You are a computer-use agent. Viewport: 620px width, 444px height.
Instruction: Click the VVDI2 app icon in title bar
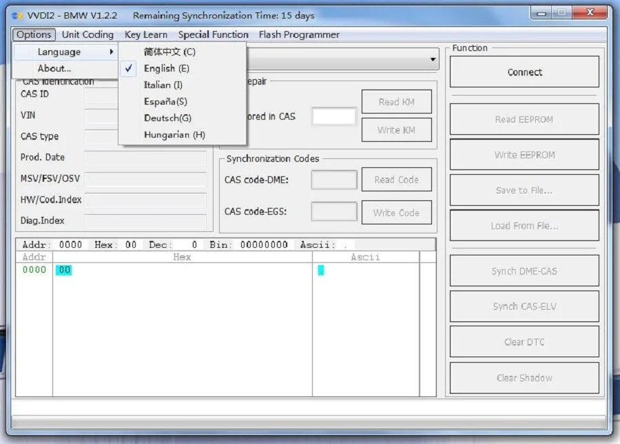point(17,16)
